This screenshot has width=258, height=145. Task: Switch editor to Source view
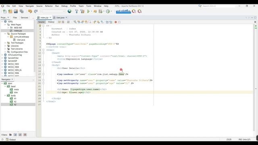41,22
